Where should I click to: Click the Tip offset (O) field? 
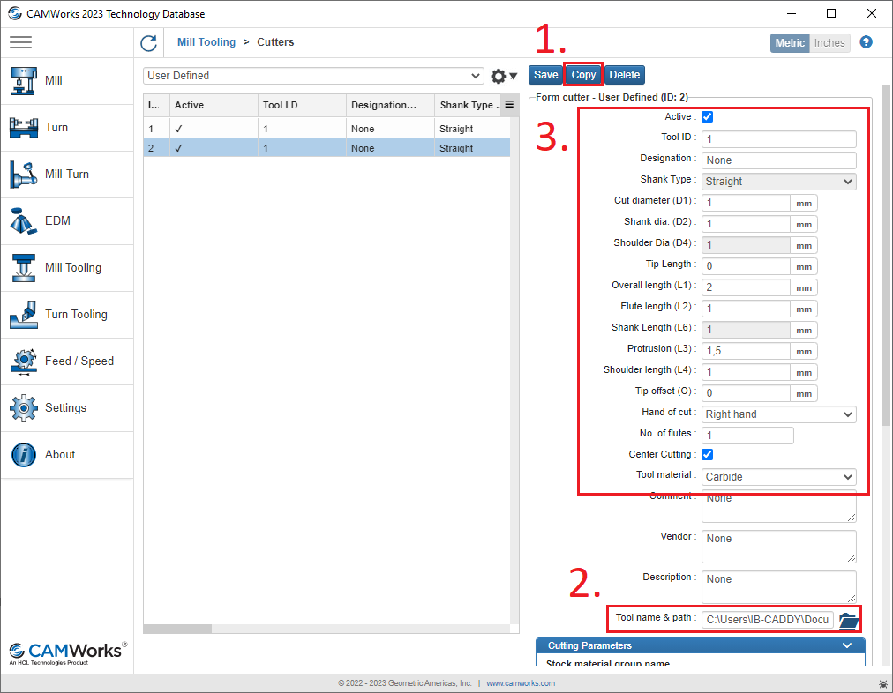pyautogui.click(x=746, y=393)
